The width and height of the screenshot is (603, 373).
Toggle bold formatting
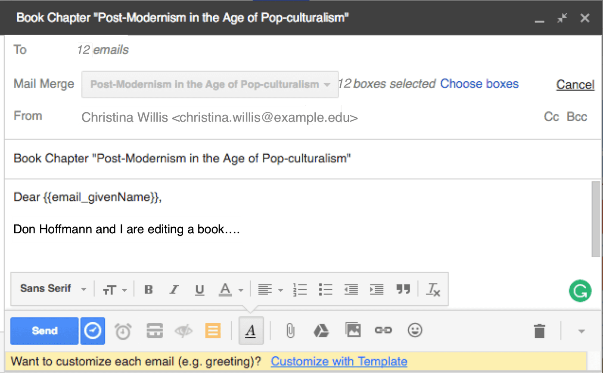[x=149, y=290]
